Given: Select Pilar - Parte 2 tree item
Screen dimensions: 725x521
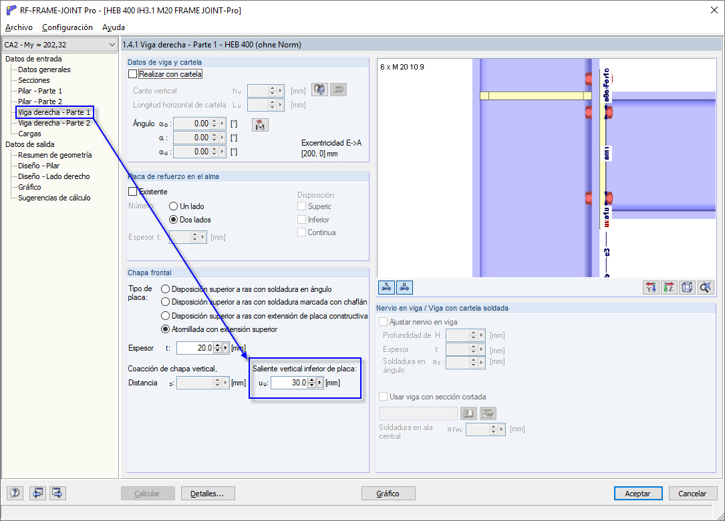Looking at the screenshot, I should click(x=40, y=102).
